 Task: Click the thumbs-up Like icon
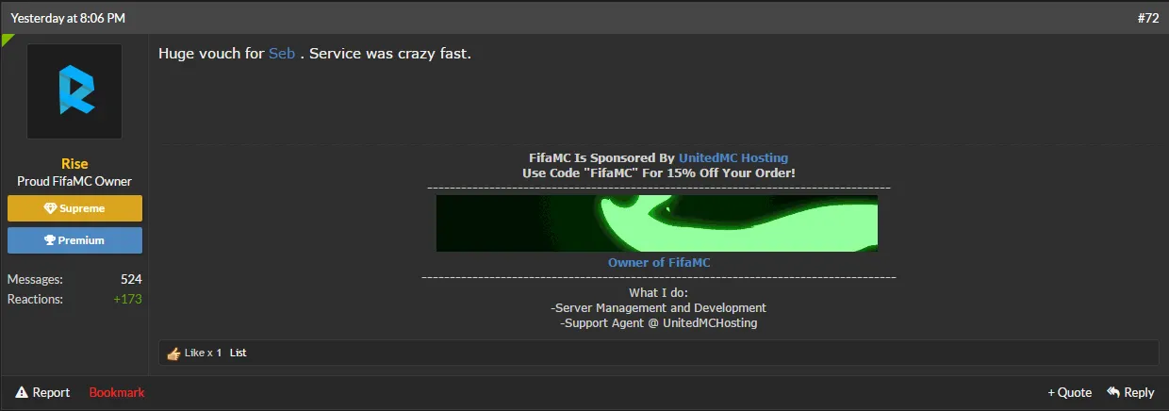pyautogui.click(x=173, y=353)
